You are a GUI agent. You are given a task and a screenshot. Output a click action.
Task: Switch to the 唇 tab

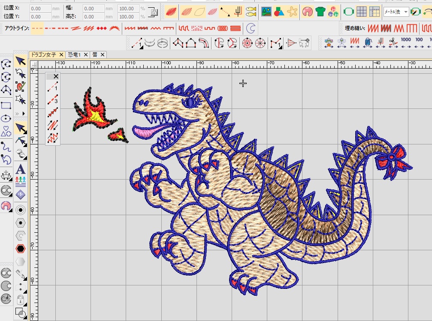(95, 55)
